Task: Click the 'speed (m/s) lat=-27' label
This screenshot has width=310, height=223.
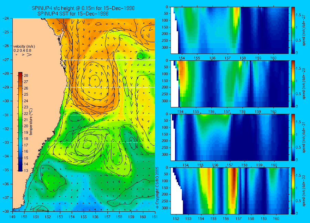Action: pyautogui.click(x=304, y=31)
